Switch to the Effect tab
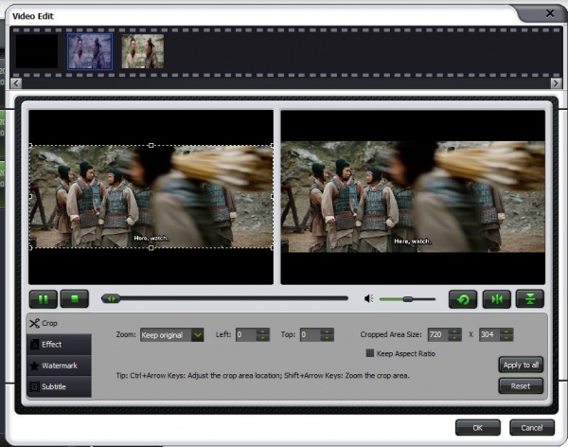Image resolution: width=568 pixels, height=447 pixels. tap(59, 345)
